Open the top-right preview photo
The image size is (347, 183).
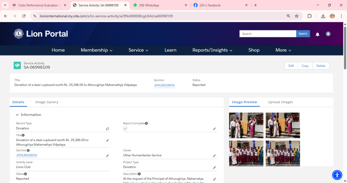[283, 125]
